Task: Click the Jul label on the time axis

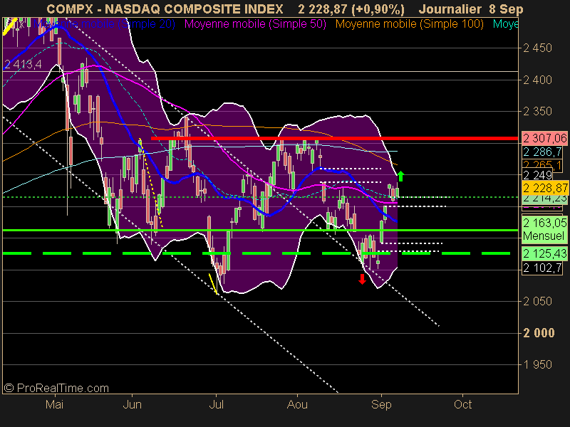Action: click(216, 404)
